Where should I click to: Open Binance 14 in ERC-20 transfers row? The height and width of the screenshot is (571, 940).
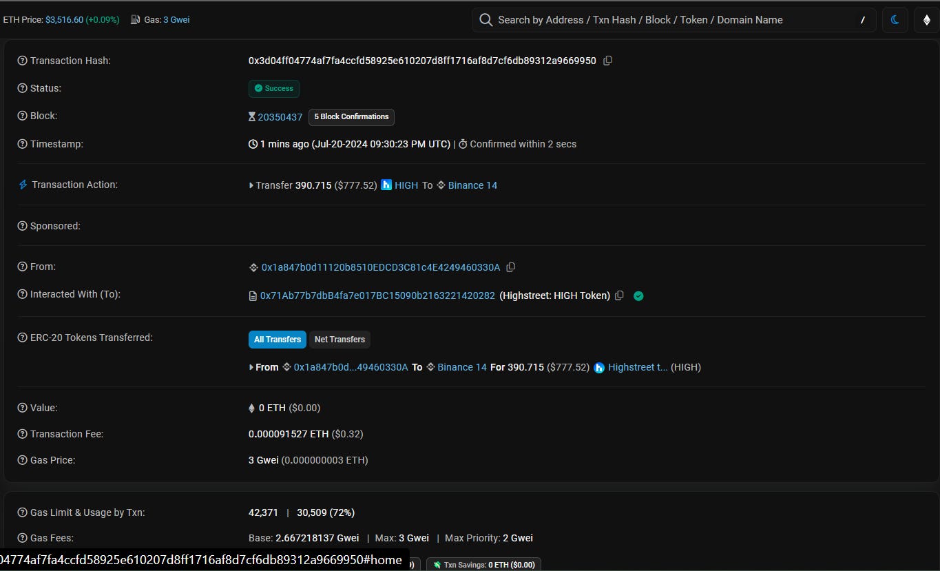(x=462, y=367)
